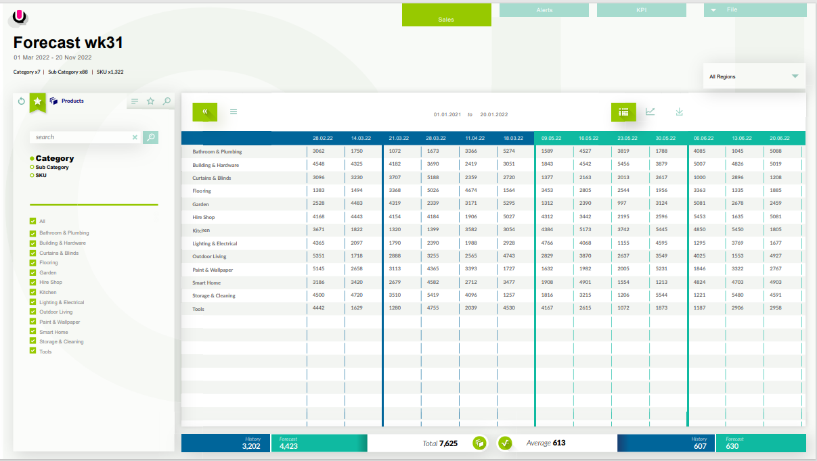Image resolution: width=817 pixels, height=461 pixels.
Task: Click the Total 7,625 summary
Action: click(440, 443)
